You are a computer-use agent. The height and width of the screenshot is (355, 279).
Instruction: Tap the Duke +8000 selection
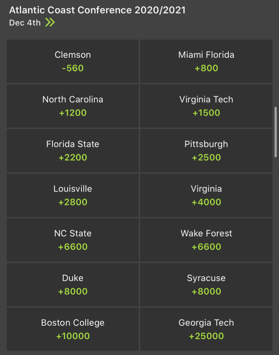[72, 285]
